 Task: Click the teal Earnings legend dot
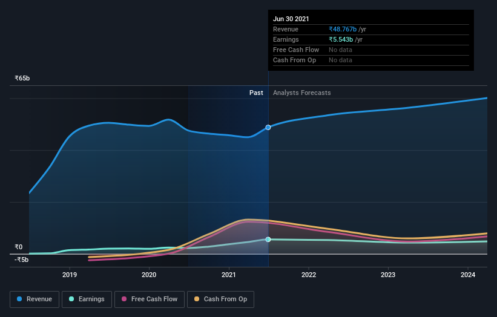(x=71, y=299)
